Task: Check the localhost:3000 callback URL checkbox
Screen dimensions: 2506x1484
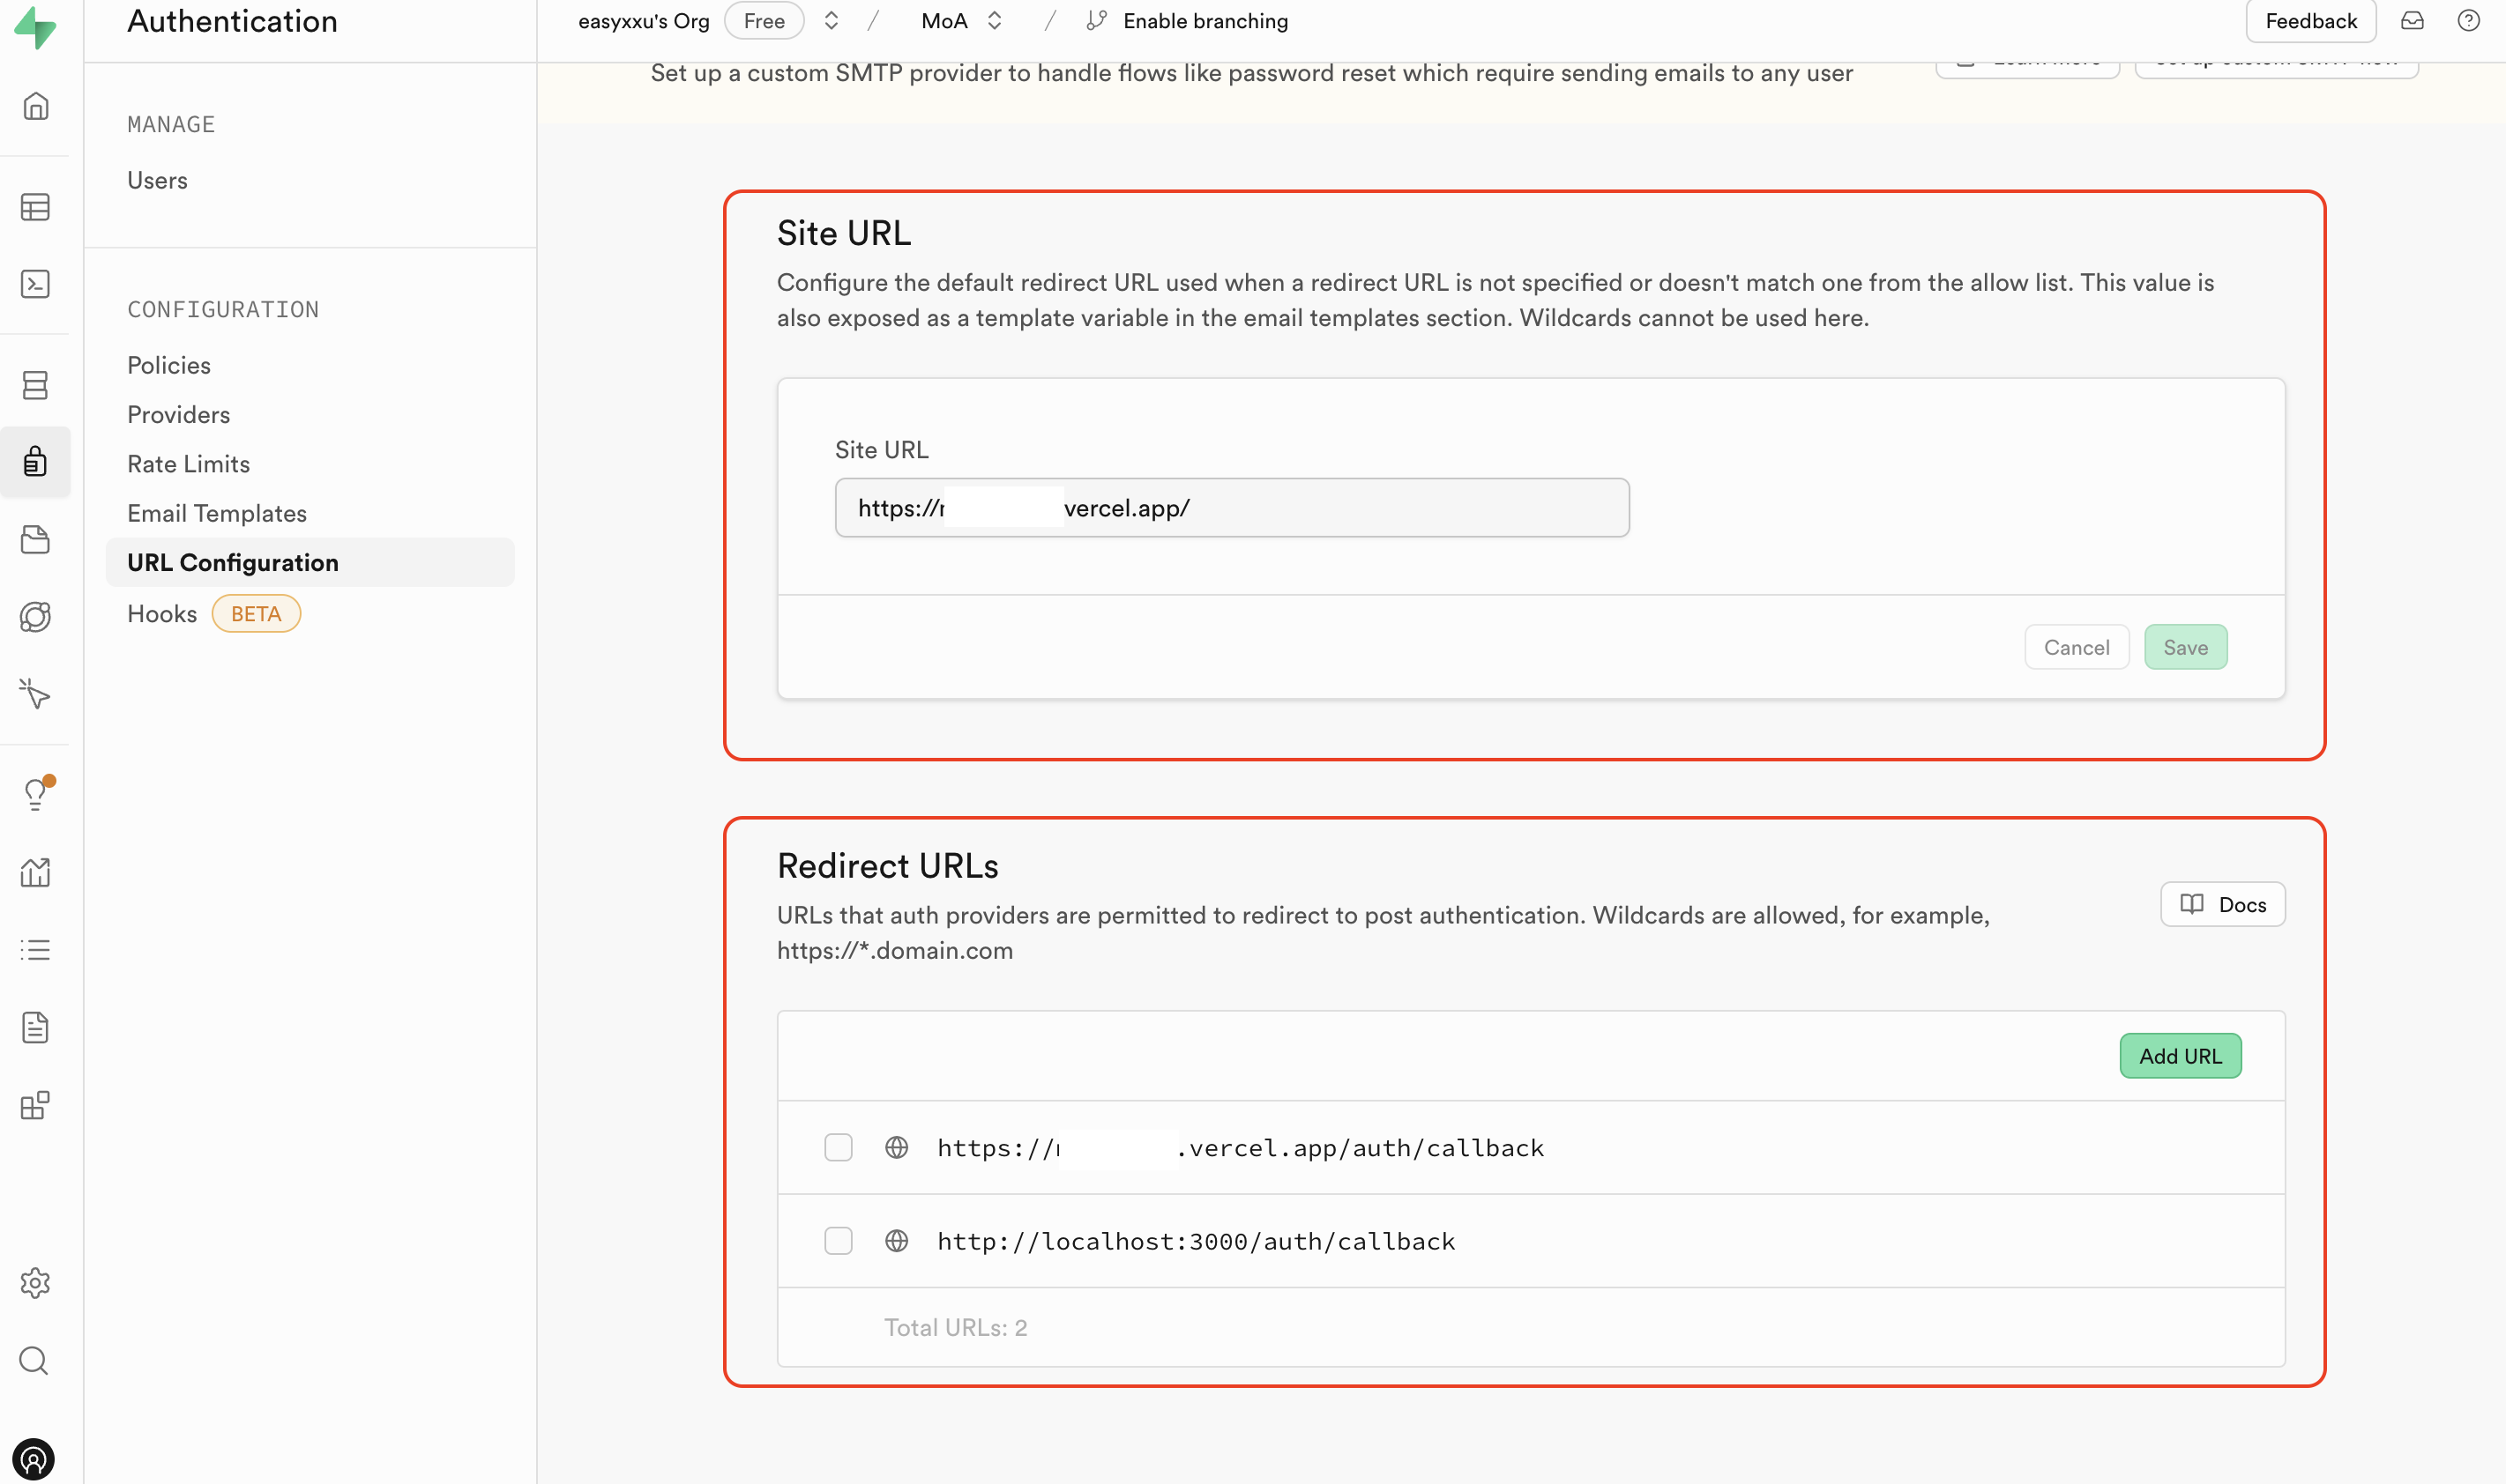Action: point(839,1241)
